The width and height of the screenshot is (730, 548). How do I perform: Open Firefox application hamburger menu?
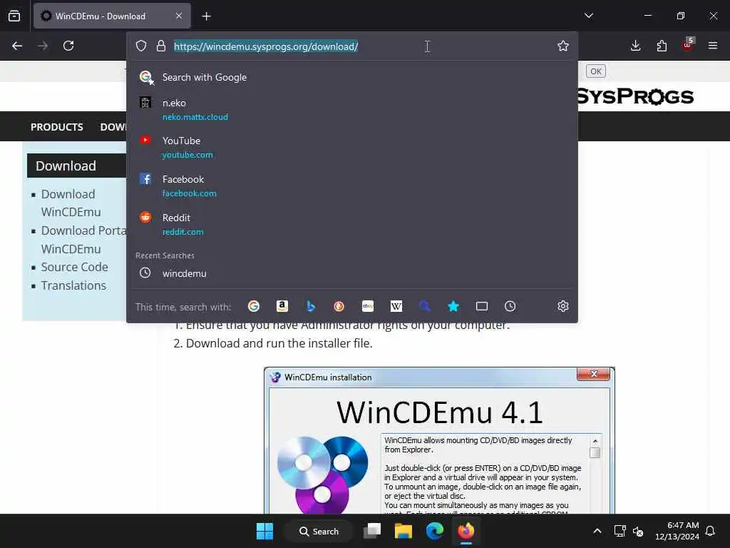(713, 46)
